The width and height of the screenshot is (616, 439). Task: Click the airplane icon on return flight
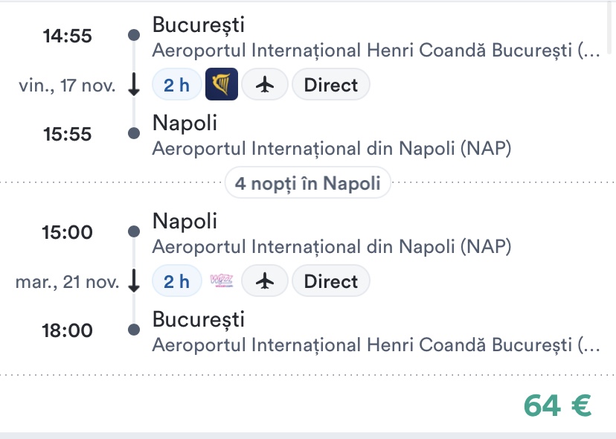[265, 281]
